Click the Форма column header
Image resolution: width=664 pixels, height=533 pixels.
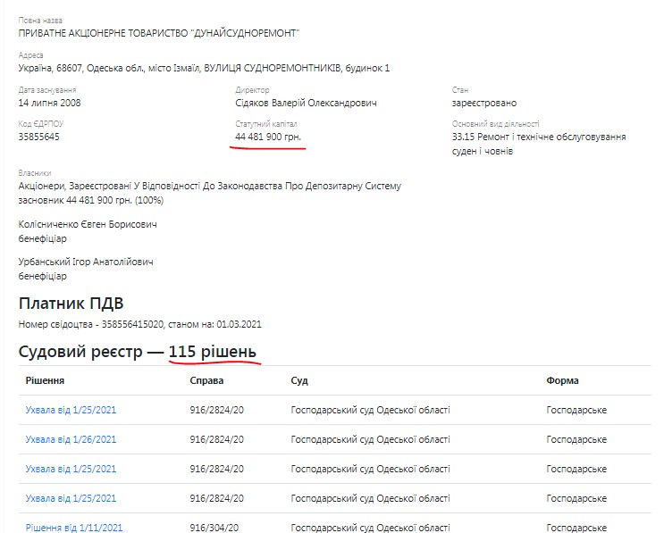click(562, 380)
